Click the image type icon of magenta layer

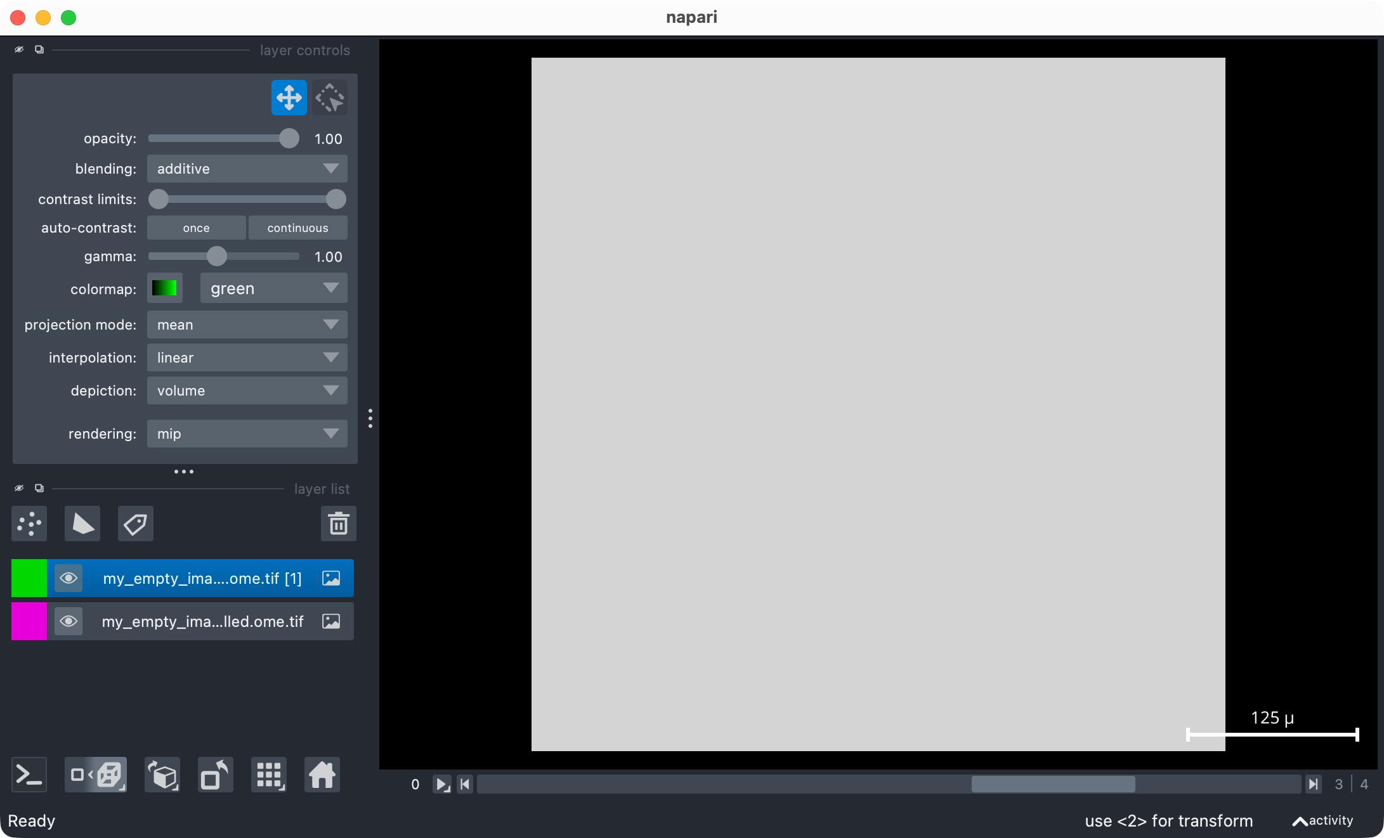[x=331, y=621]
